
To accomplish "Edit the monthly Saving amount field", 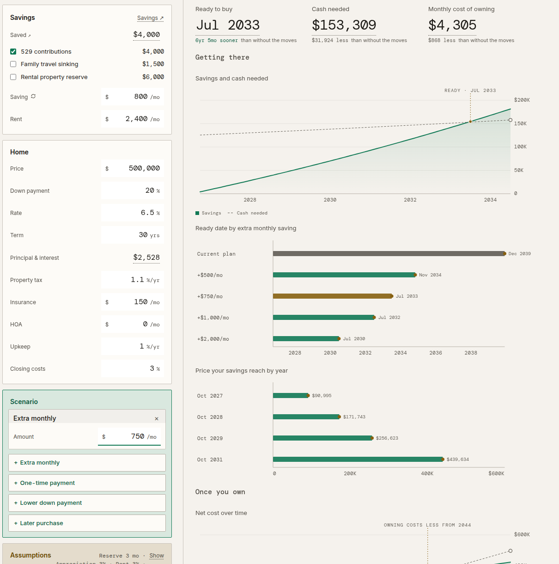I will coord(133,97).
